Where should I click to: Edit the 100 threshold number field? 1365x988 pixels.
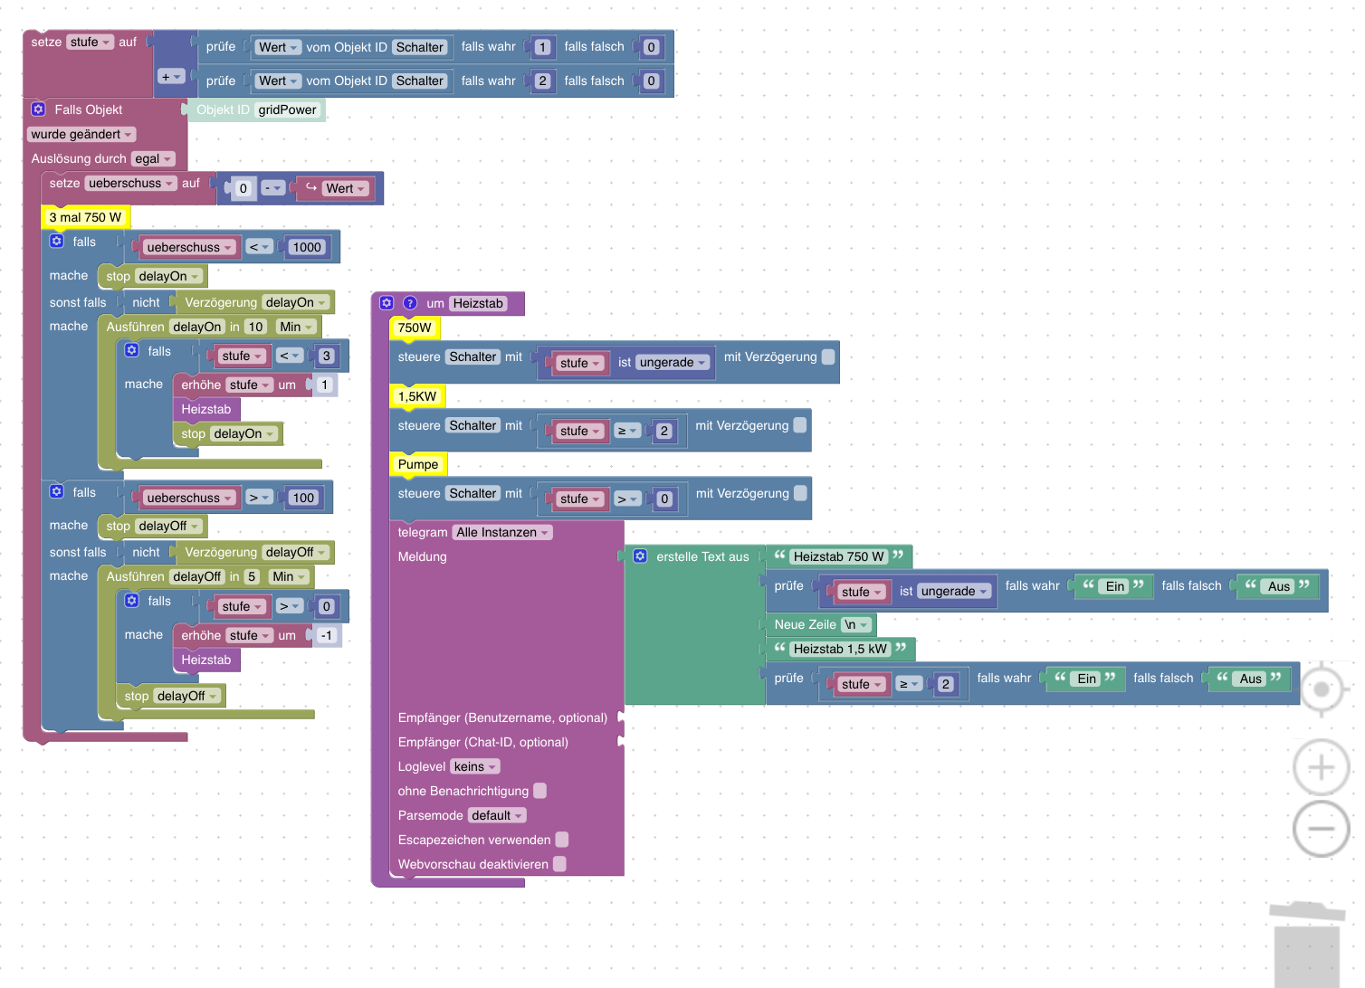[x=303, y=498]
